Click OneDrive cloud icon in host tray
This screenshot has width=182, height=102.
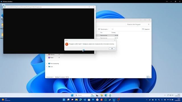click(153, 100)
